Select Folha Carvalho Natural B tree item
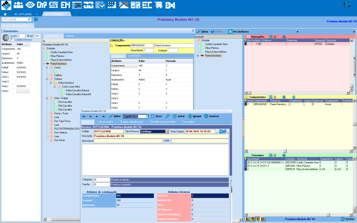This screenshot has width=357, height=223. [78, 94]
